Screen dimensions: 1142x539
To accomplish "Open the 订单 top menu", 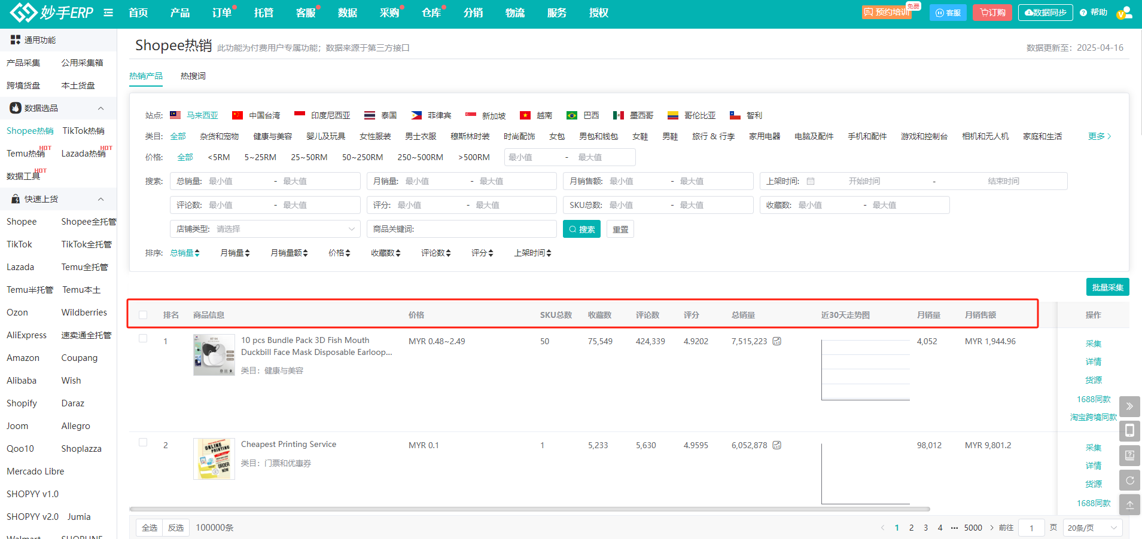I will [222, 13].
